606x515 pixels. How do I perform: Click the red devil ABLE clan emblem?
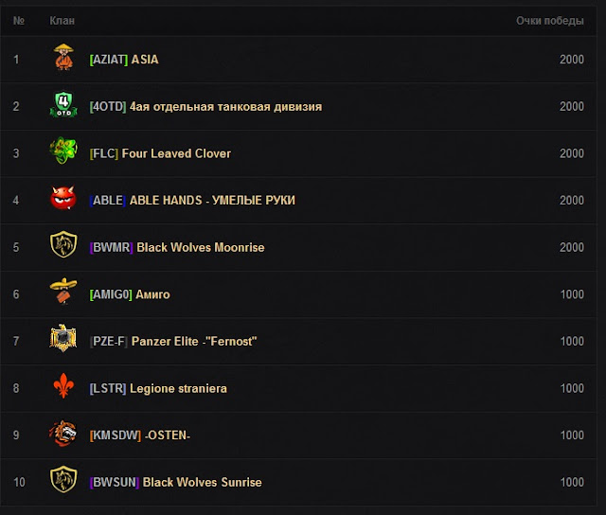click(x=63, y=198)
